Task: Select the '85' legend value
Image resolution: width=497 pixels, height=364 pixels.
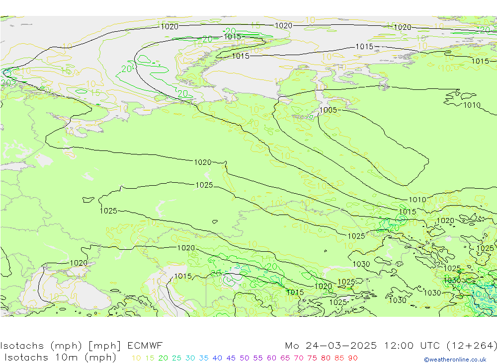Action: pos(339,358)
